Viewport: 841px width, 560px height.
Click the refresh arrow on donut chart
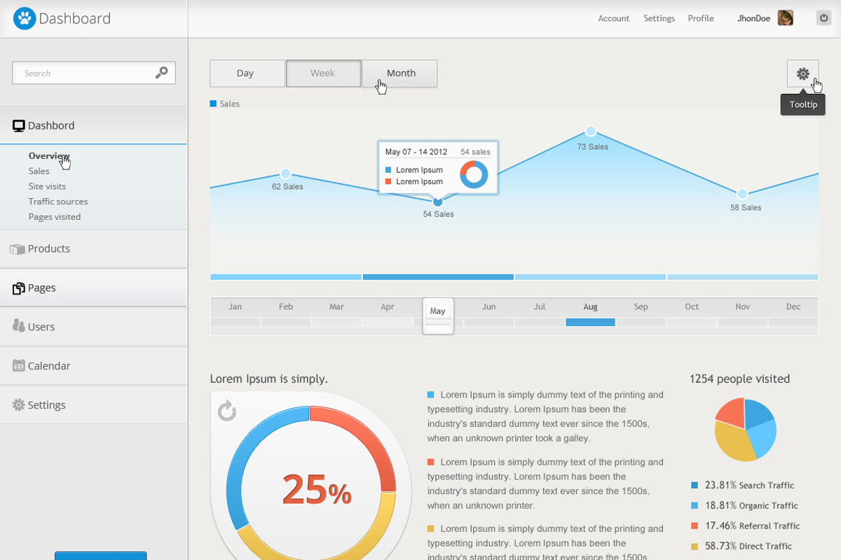pyautogui.click(x=226, y=410)
